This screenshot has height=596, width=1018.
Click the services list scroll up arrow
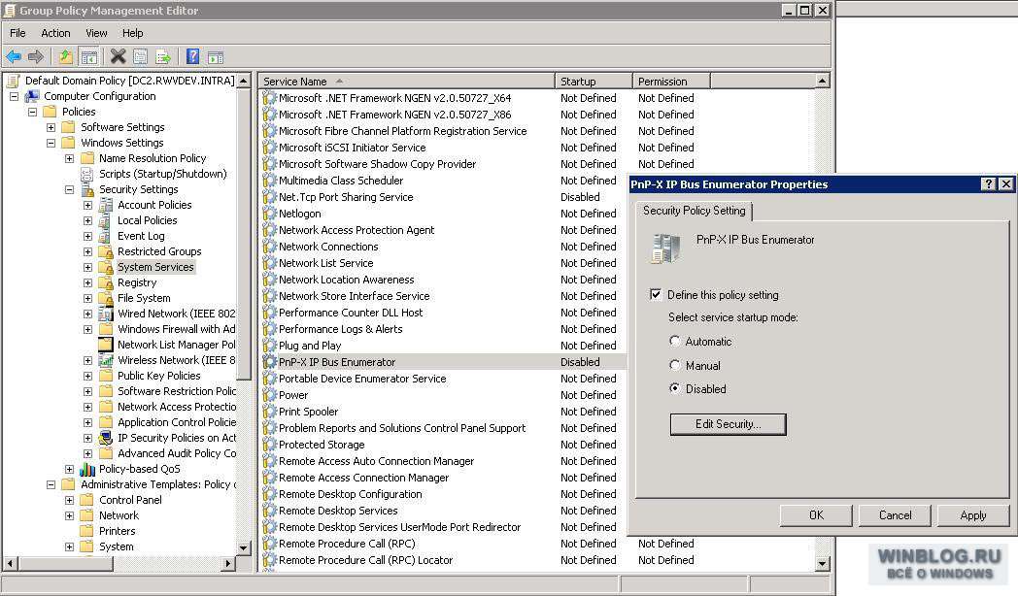pos(822,82)
